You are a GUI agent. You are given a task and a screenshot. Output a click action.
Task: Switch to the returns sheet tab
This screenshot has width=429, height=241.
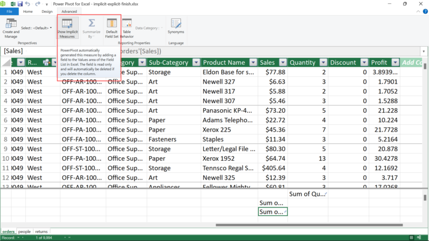41,231
